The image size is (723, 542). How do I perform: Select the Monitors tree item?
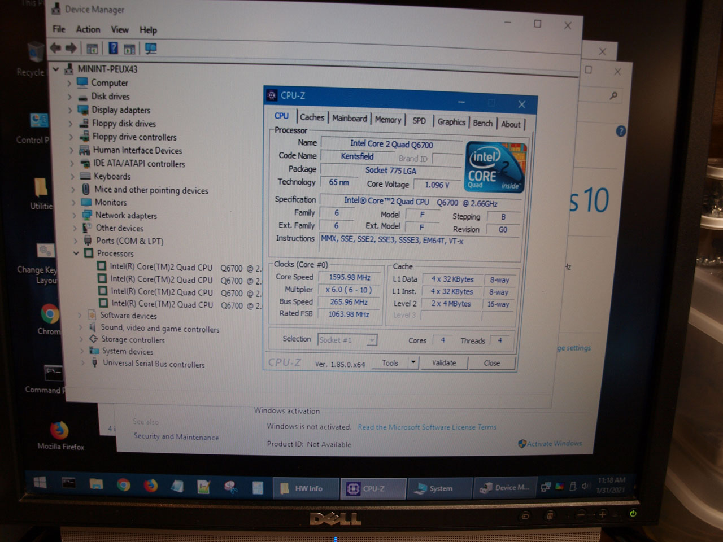tap(111, 203)
